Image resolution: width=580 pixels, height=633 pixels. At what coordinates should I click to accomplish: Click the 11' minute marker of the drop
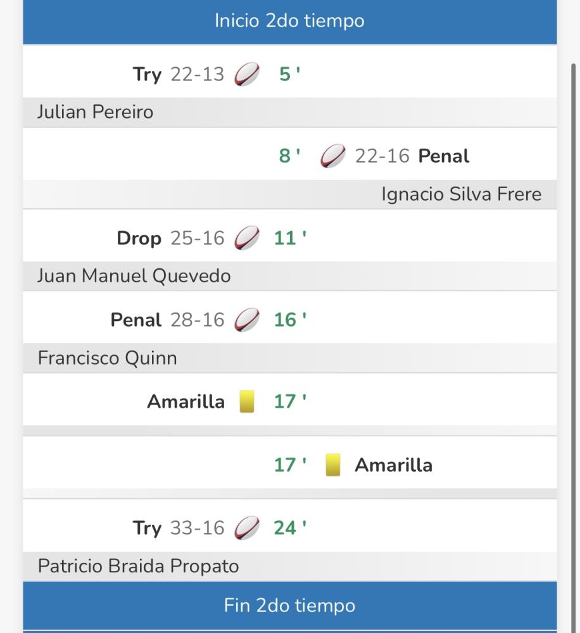point(289,238)
